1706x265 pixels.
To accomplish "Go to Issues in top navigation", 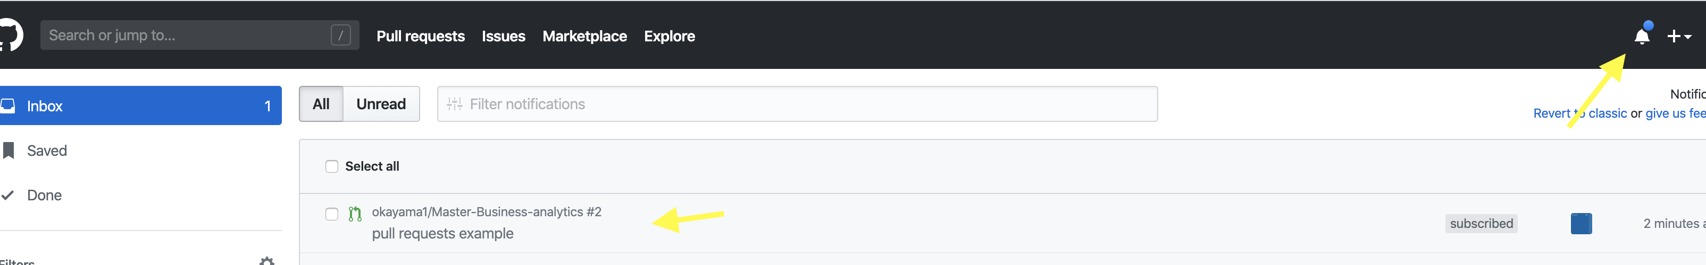I will point(503,37).
